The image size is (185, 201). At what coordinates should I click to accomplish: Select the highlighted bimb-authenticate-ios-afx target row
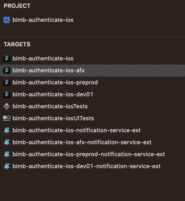point(92,71)
